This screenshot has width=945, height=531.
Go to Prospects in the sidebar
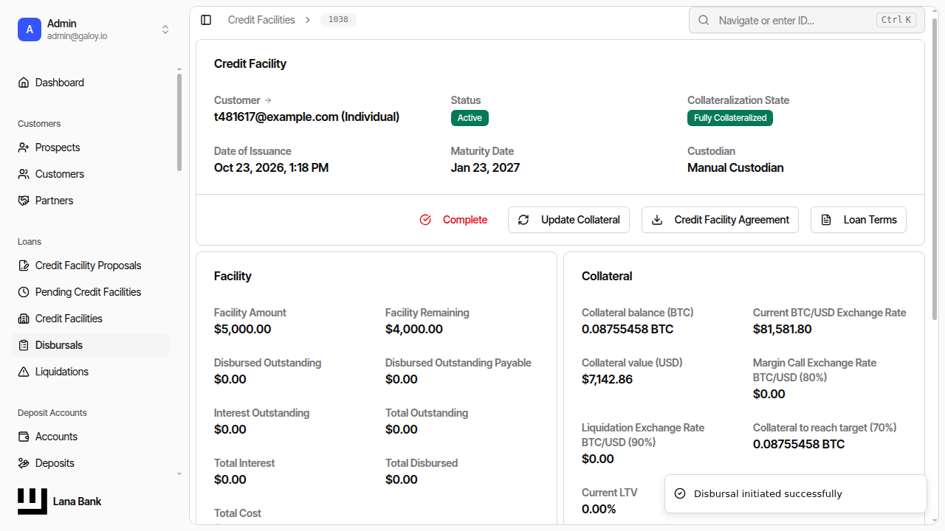[91, 147]
